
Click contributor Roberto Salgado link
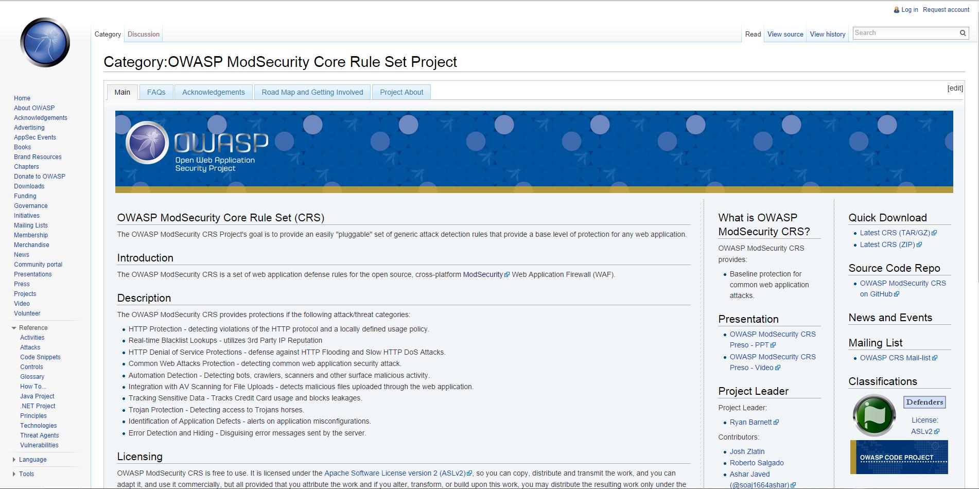click(757, 463)
